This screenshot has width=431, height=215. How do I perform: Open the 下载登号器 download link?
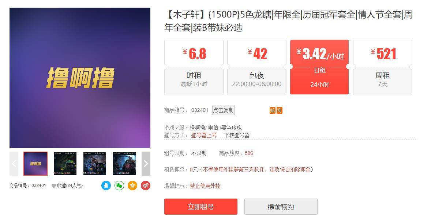[237, 135]
